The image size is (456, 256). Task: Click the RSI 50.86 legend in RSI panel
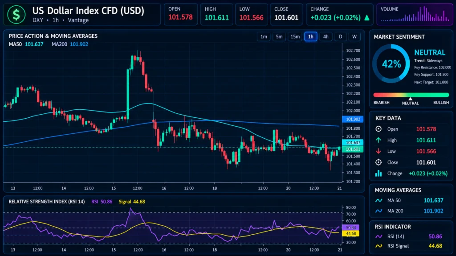click(102, 202)
